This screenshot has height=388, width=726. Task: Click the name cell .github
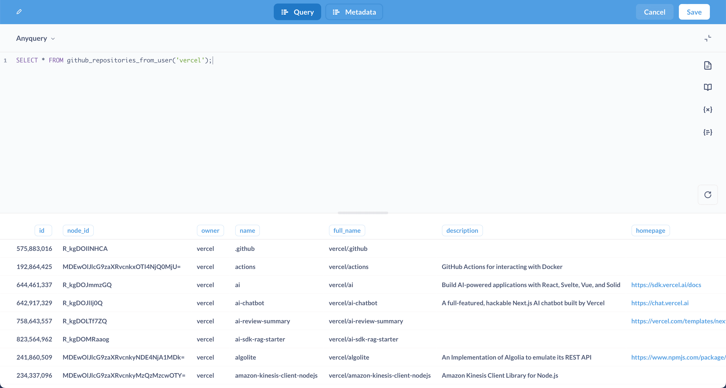(x=245, y=248)
